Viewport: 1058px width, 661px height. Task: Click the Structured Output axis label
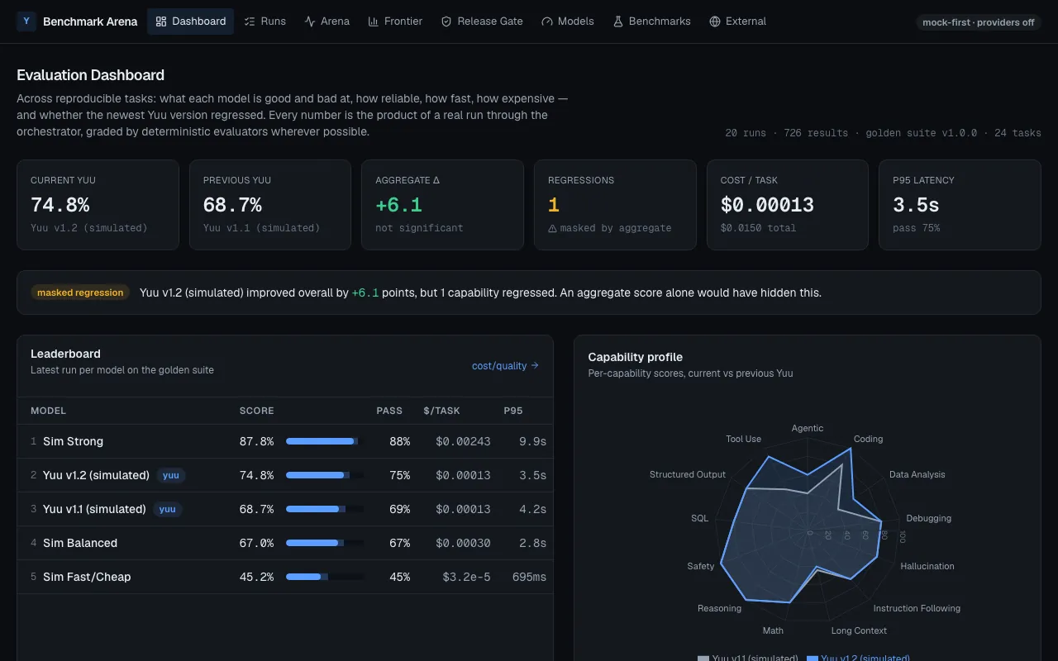tap(688, 474)
